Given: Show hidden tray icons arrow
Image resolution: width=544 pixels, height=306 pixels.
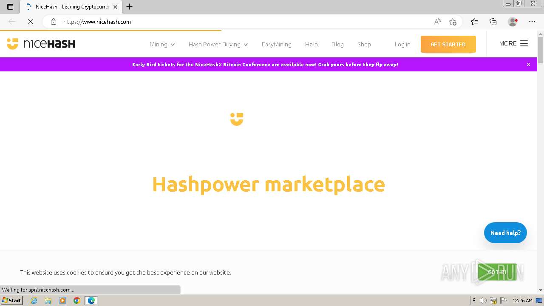Looking at the screenshot, I should 474,300.
